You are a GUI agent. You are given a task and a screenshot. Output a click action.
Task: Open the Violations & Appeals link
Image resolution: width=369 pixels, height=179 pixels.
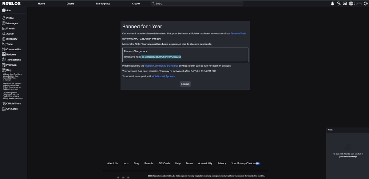[163, 76]
